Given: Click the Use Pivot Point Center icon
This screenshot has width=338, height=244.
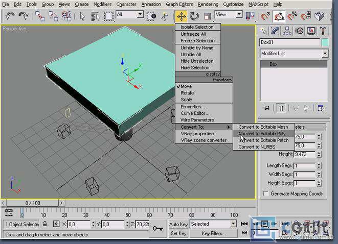Looking at the screenshot, I should 250,16.
